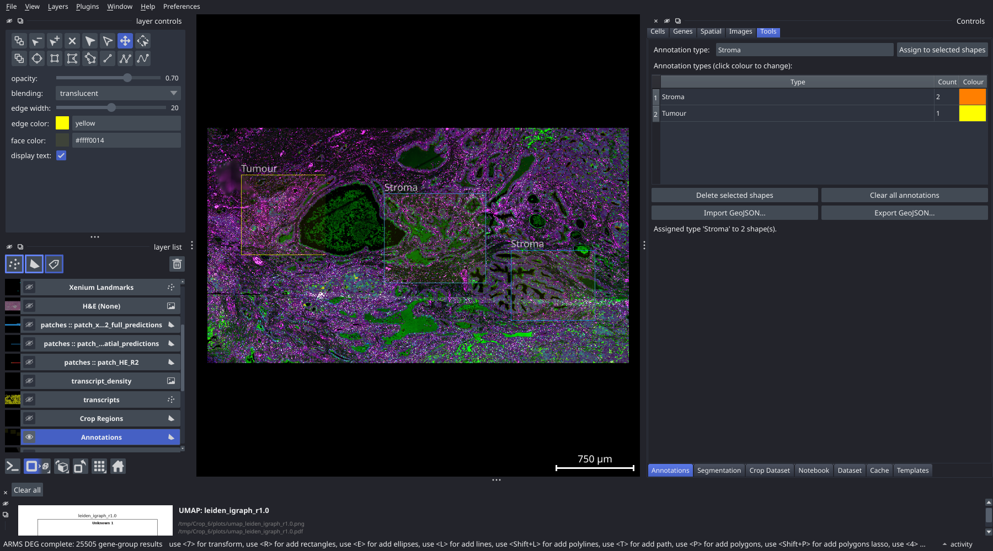Show the patch_x...2_full_predictions layer

point(29,325)
